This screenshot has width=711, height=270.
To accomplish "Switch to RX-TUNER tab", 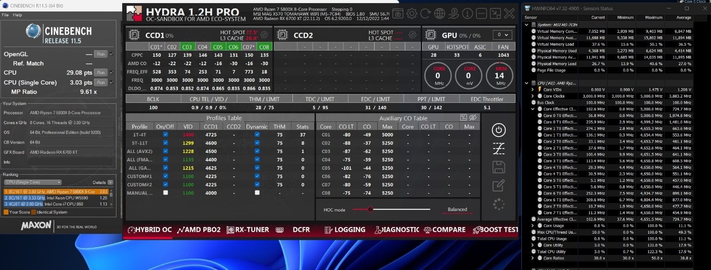I will [x=248, y=230].
